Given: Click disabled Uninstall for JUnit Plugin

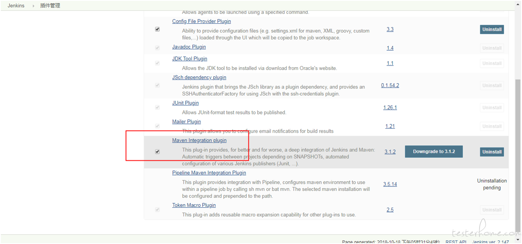Looking at the screenshot, I should [x=492, y=107].
